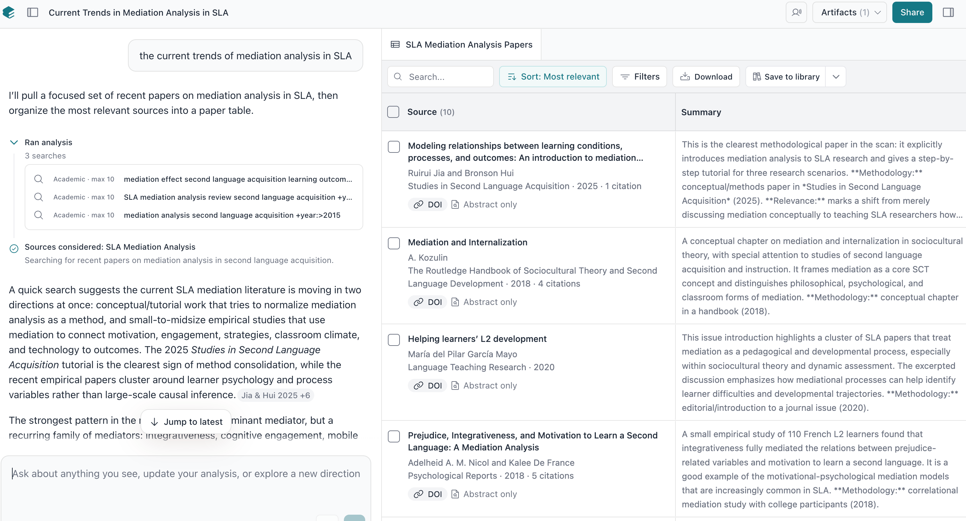The width and height of the screenshot is (966, 521).
Task: Check the 'Modeling relationships between learning conditions' paper
Action: [394, 147]
